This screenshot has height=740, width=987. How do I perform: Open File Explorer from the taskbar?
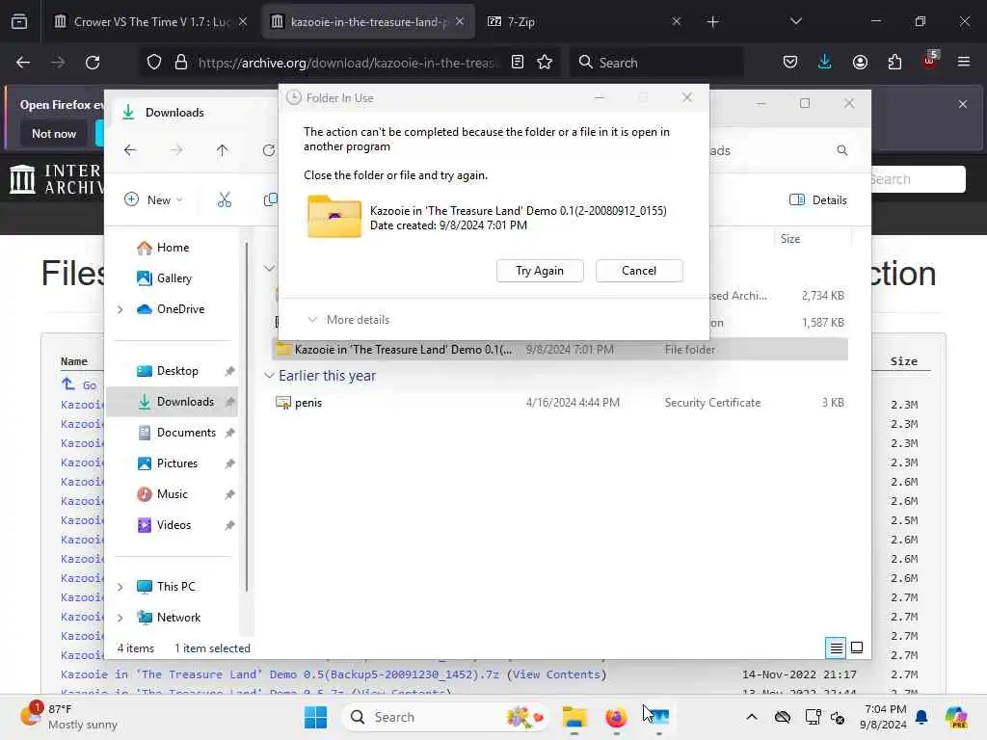[574, 717]
